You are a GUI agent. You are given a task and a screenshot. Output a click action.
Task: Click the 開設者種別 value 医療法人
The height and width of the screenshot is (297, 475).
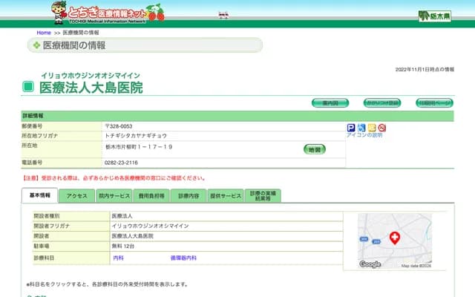click(x=122, y=216)
